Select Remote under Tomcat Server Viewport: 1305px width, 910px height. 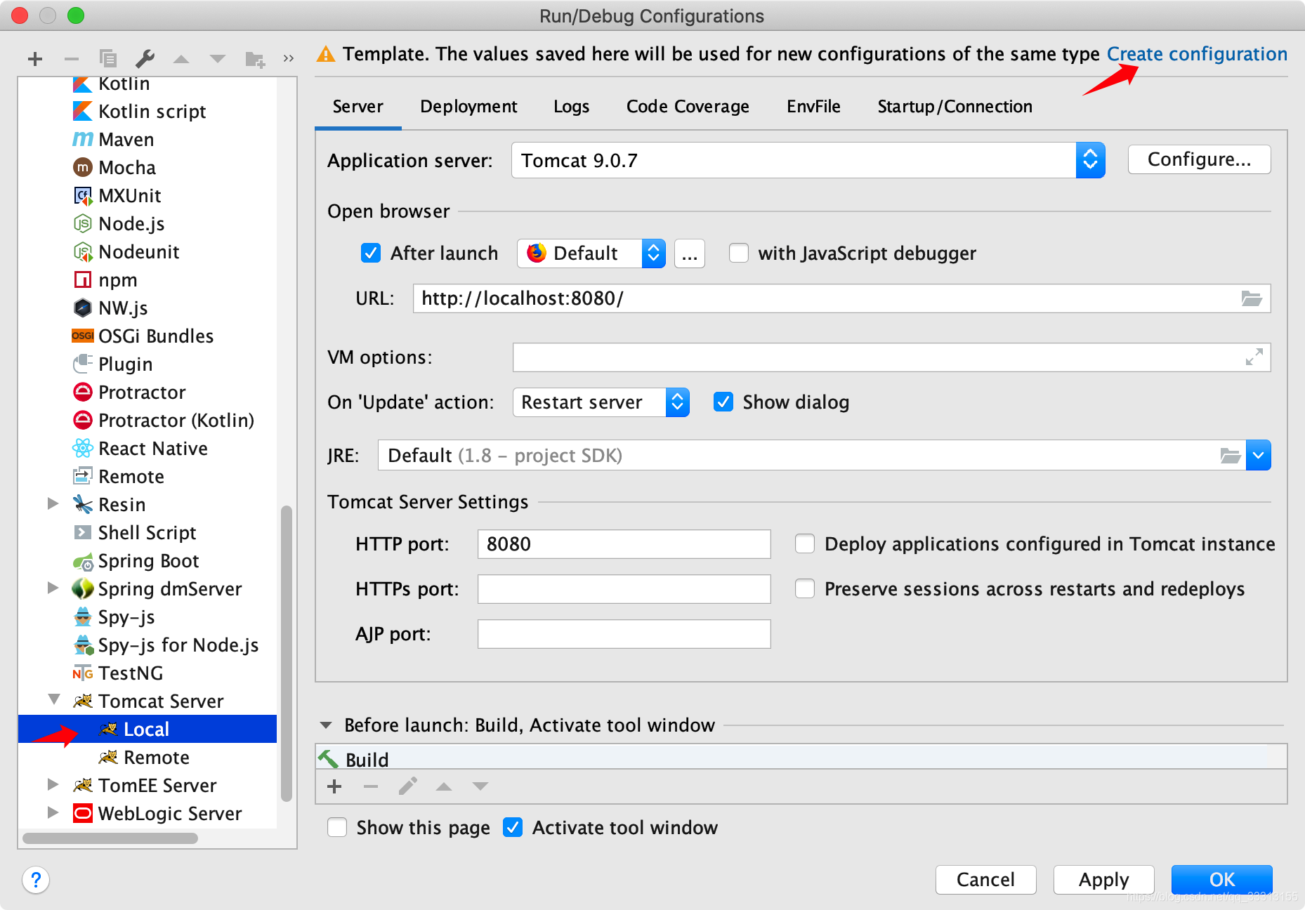click(147, 757)
